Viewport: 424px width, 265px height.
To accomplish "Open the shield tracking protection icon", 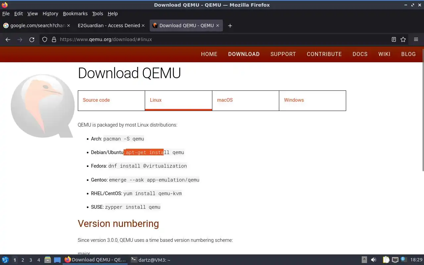I will point(45,39).
